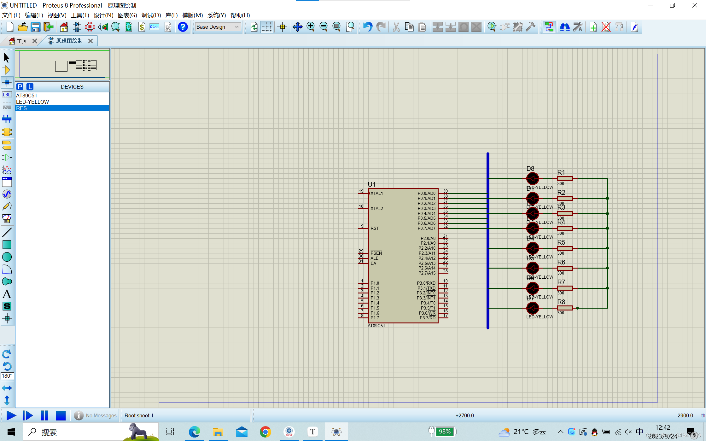Click the AT89C51 U1 chip on canvas
The width and height of the screenshot is (706, 441).
coord(403,256)
